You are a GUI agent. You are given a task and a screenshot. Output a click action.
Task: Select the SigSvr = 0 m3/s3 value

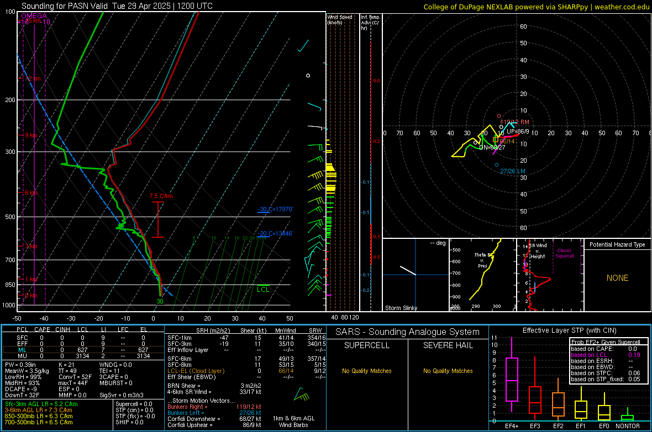coord(122,396)
